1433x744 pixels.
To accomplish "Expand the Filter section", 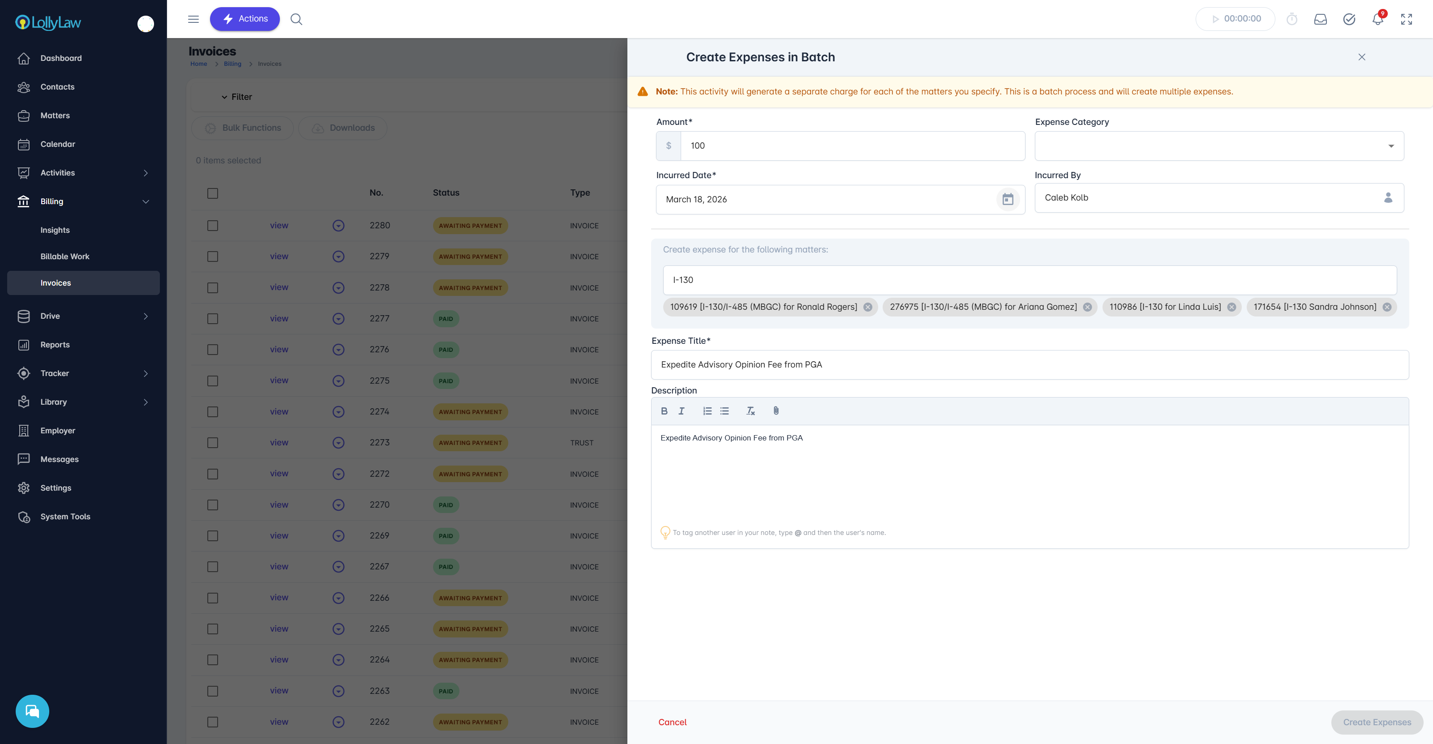I will click(x=236, y=97).
